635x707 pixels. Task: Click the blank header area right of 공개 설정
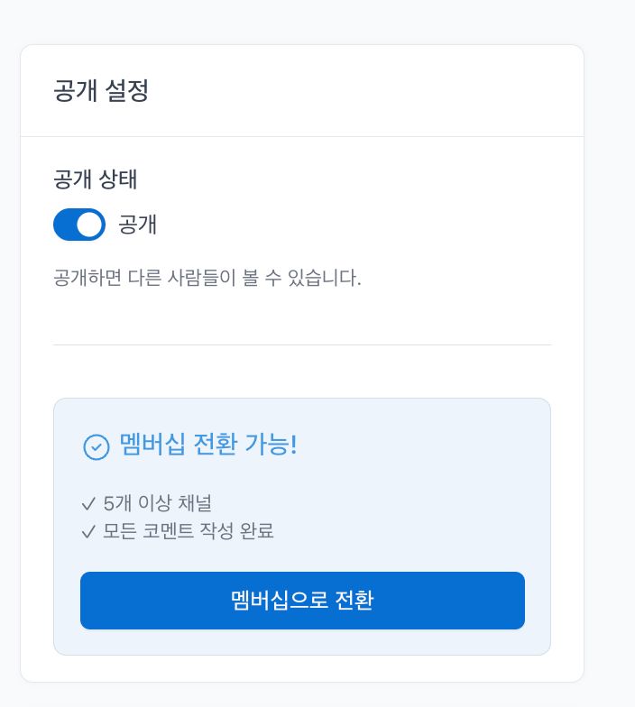379,91
